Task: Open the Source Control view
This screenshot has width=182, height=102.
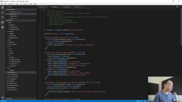Action: coord(3,17)
